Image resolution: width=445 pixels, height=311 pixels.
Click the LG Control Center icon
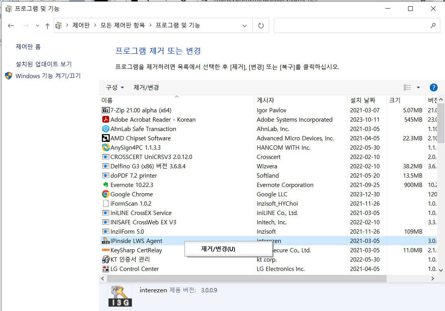(105, 269)
